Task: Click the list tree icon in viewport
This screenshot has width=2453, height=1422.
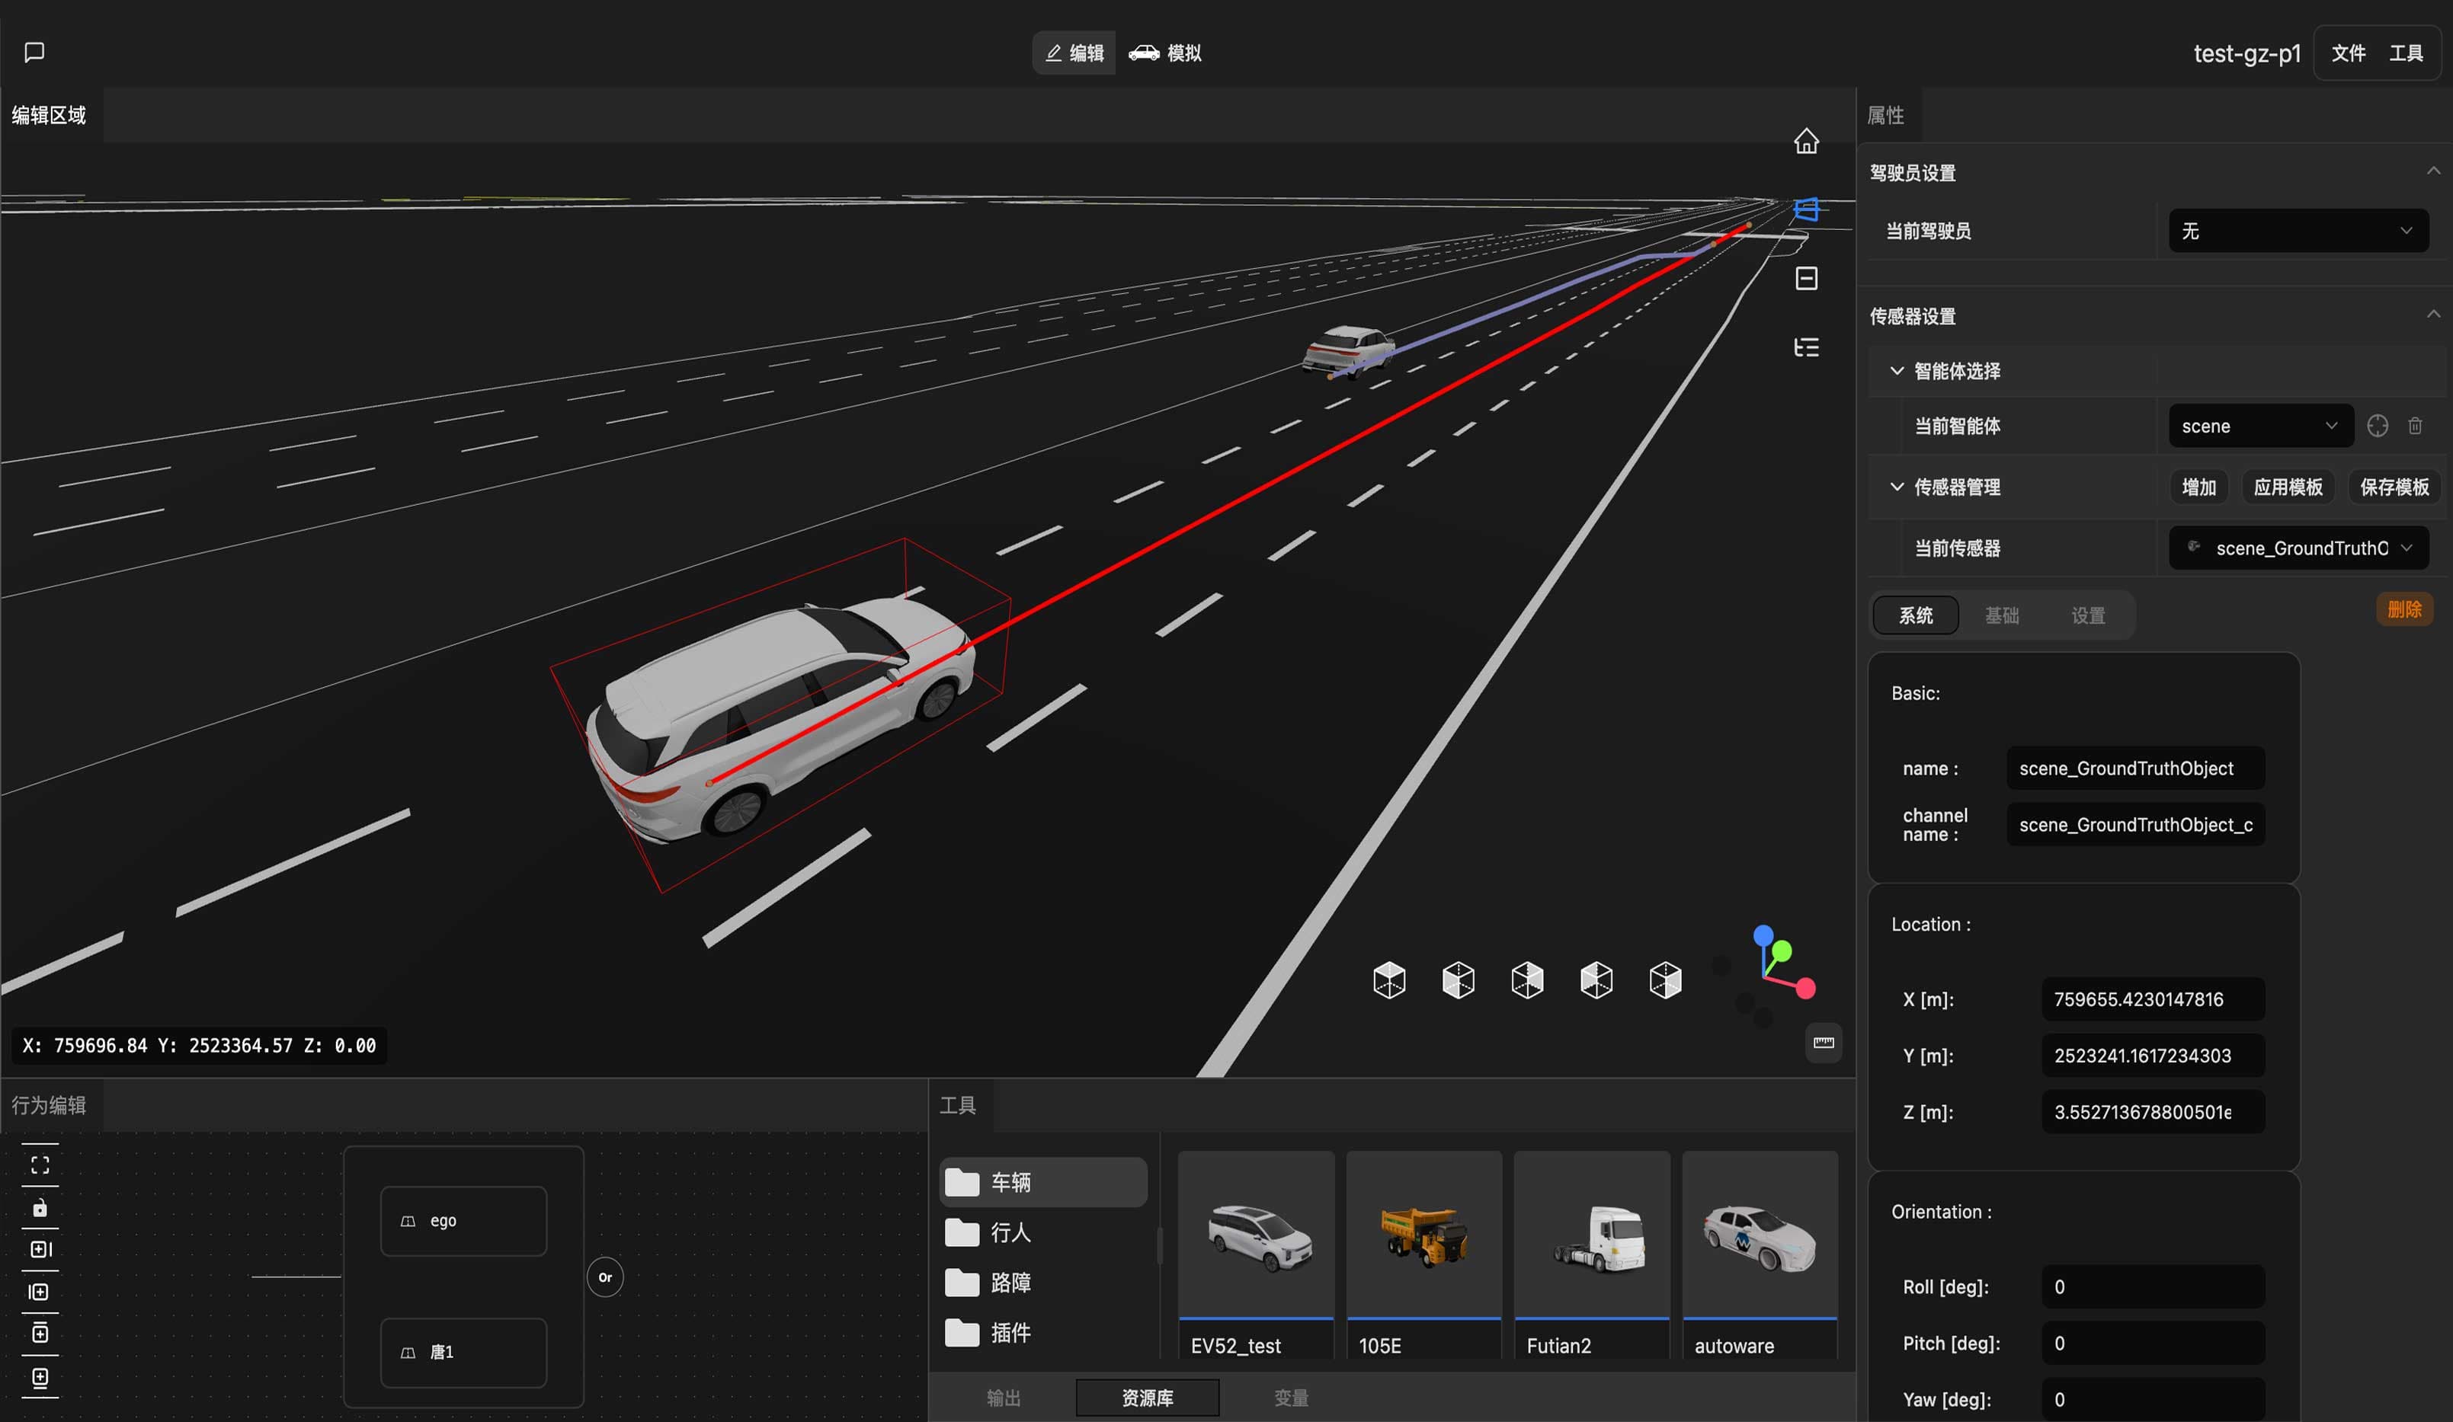Action: tap(1806, 347)
